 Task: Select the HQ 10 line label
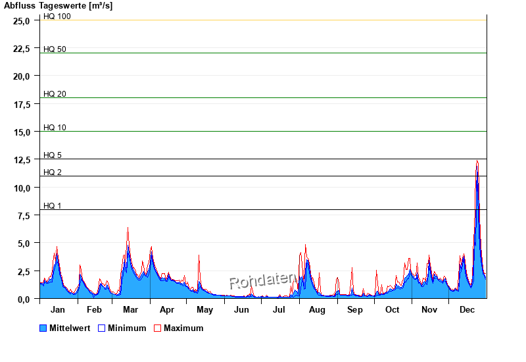[55, 128]
